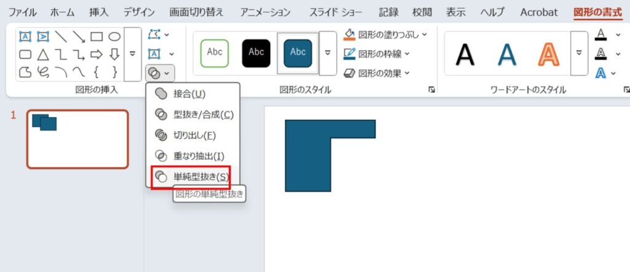
Task: Open the edit shape dropdown
Action: click(x=159, y=35)
